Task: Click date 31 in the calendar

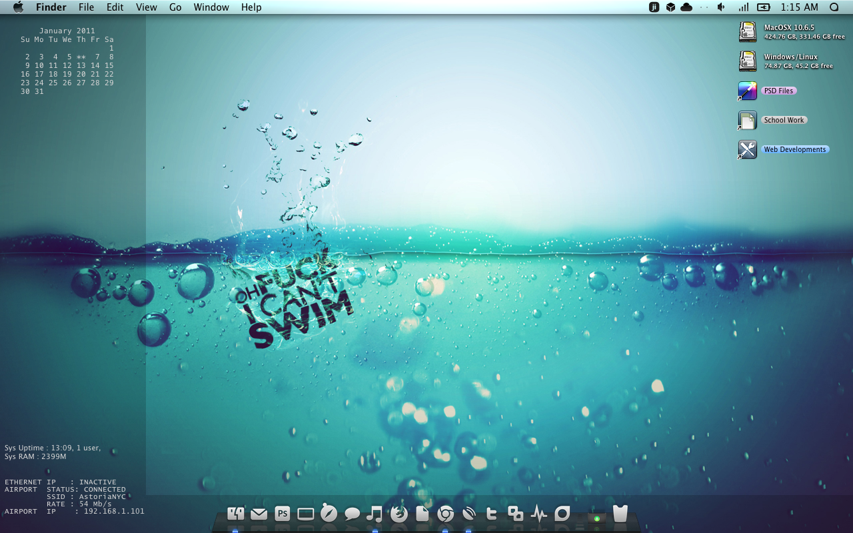Action: 39,92
